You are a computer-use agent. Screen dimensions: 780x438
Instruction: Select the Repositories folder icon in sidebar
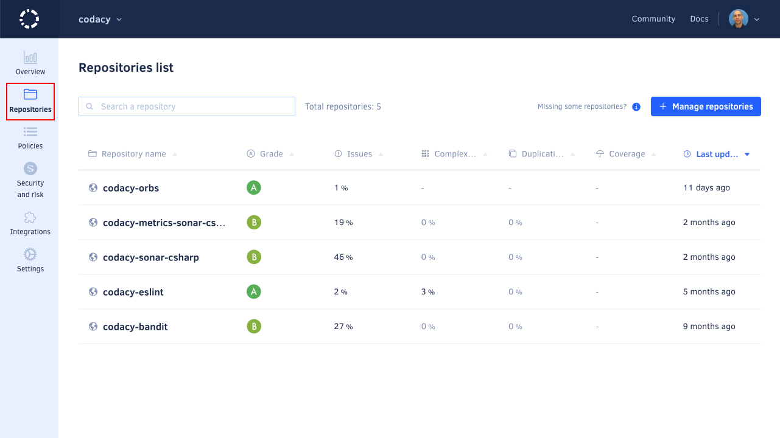pyautogui.click(x=30, y=94)
